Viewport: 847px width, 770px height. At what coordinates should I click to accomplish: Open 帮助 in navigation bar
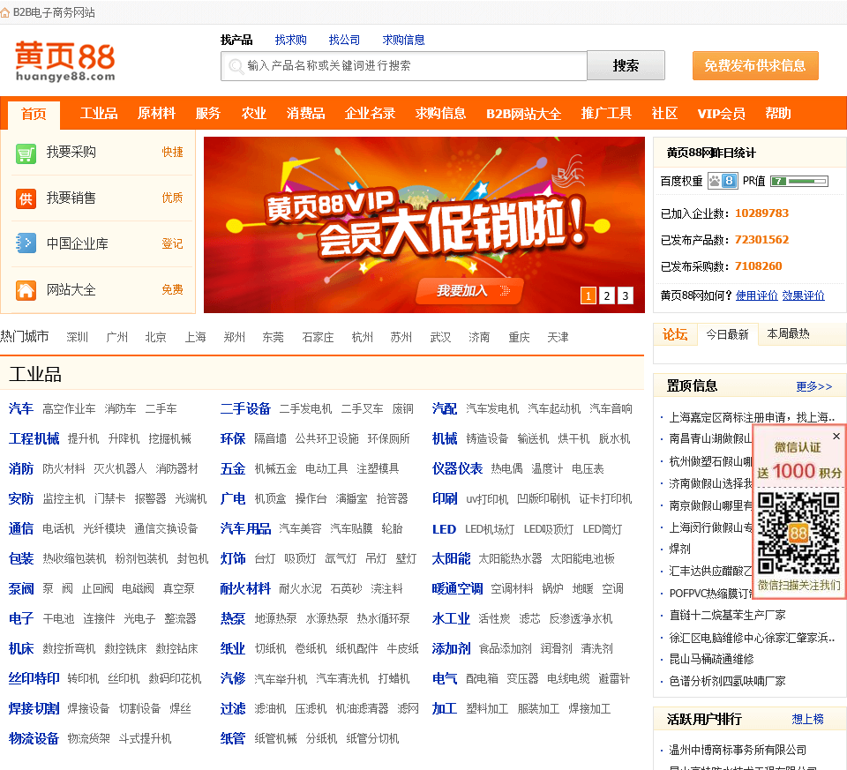[x=778, y=114]
